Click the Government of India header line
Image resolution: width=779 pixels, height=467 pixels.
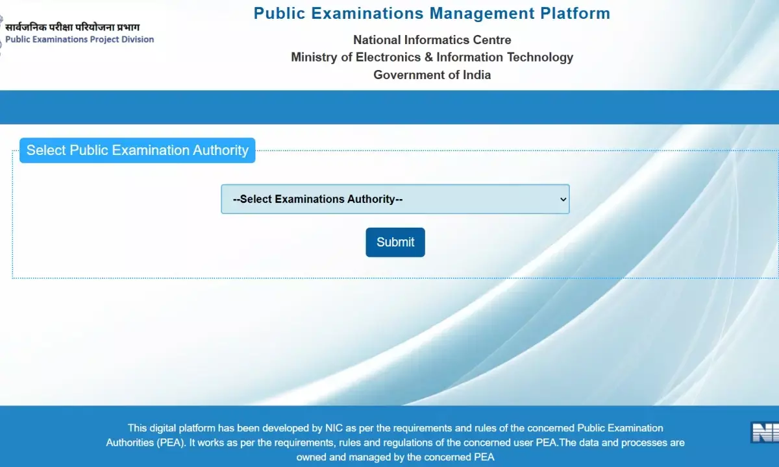pos(432,75)
